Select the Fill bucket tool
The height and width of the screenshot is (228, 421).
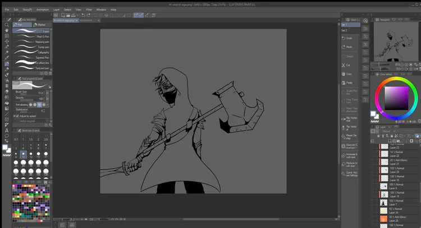(7, 103)
